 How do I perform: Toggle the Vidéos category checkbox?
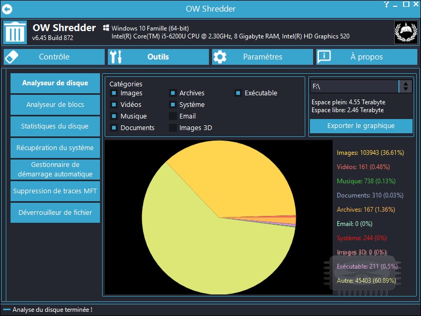[x=114, y=104]
